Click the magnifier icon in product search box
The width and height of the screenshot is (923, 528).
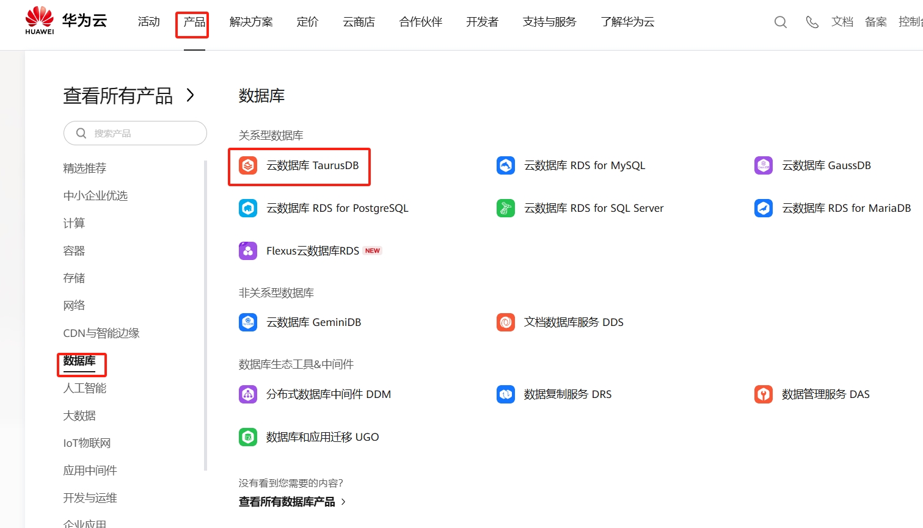coord(81,133)
